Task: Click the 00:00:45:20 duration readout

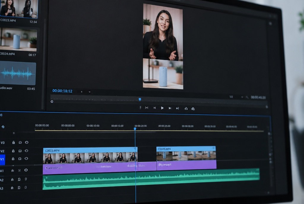Action: (x=258, y=97)
